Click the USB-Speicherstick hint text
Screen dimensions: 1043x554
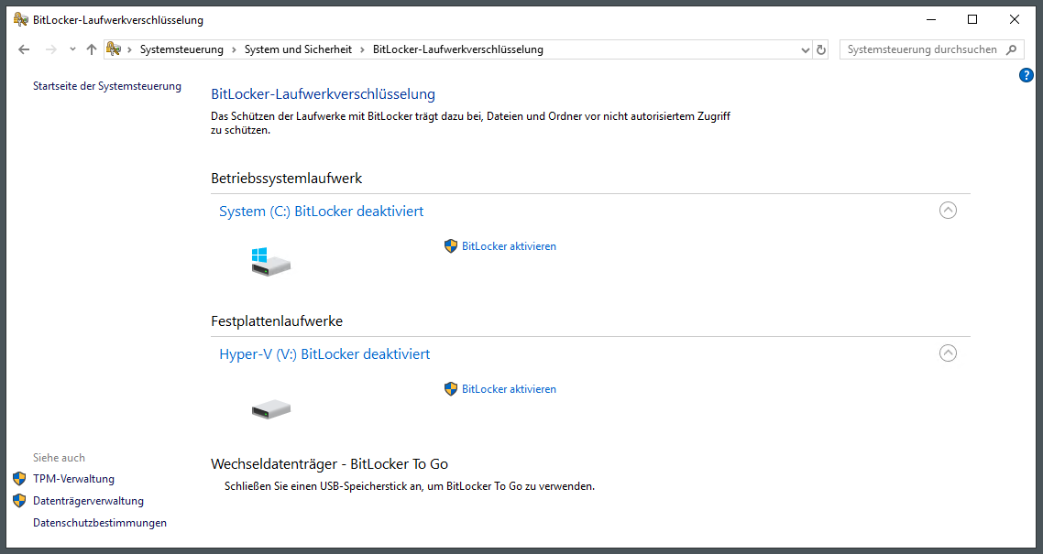(x=410, y=486)
